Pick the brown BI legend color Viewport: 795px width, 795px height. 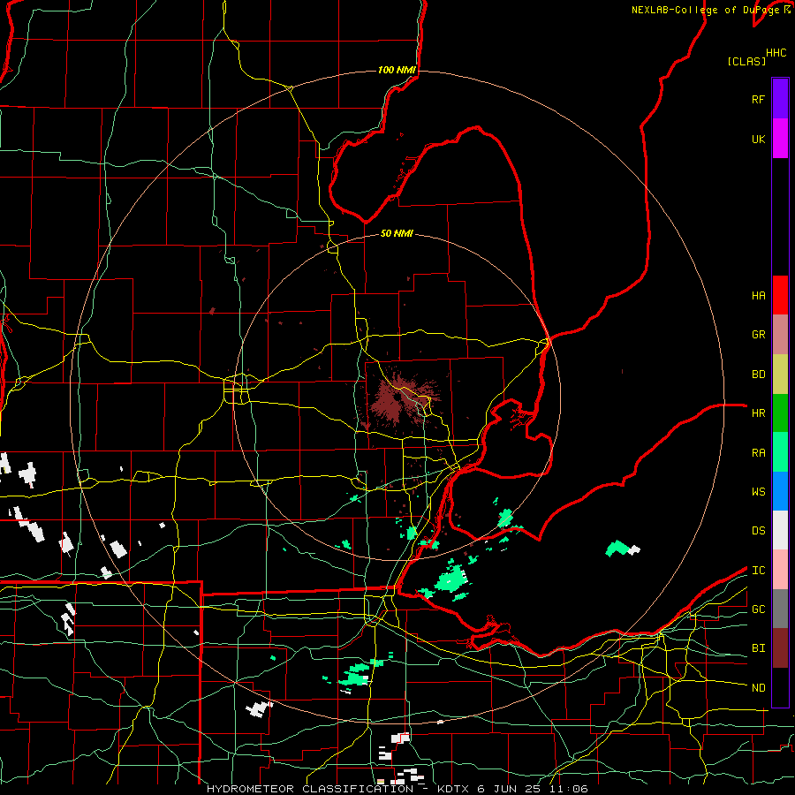[780, 648]
